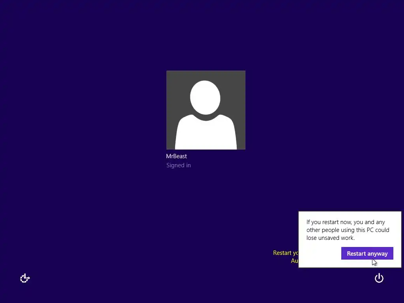Open the power options icon
The image size is (404, 303).
tap(379, 278)
